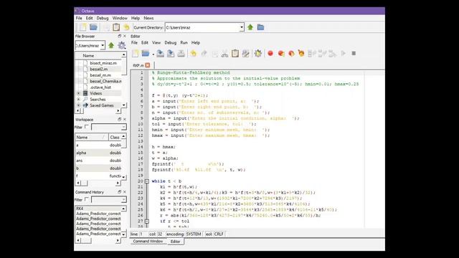Save file using Editor toolbar save icon

click(160, 53)
